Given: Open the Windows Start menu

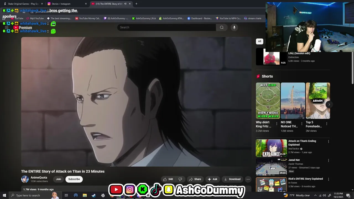Looking at the screenshot, I should pos(4,195).
